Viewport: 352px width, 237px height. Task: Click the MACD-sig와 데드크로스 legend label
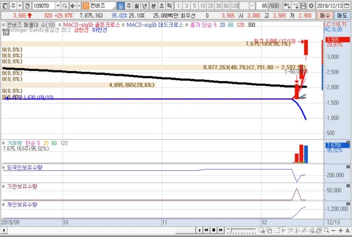155,25
